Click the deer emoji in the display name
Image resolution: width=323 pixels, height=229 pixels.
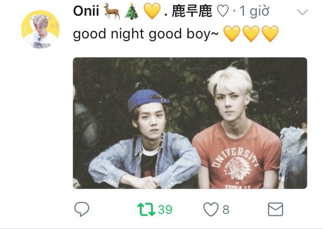point(112,11)
